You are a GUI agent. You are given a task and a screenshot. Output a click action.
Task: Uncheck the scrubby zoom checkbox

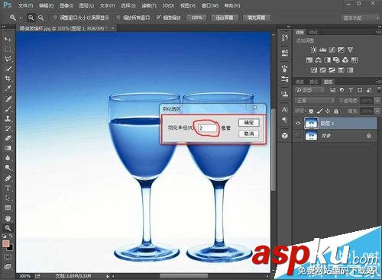(x=159, y=18)
